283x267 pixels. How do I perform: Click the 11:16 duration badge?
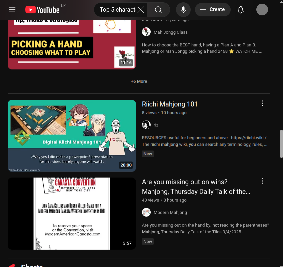126,63
